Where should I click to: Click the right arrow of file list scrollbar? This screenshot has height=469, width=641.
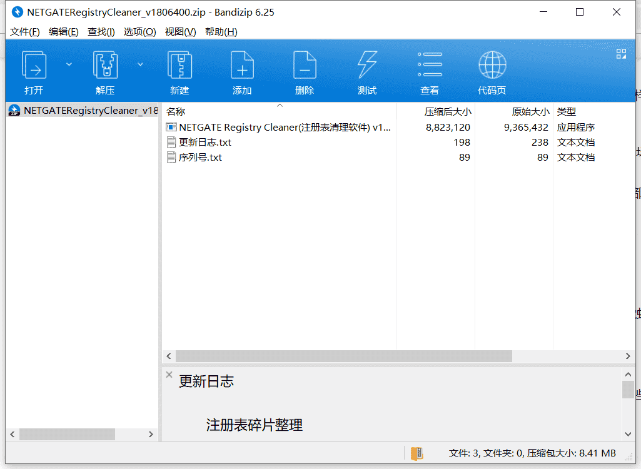tap(628, 356)
